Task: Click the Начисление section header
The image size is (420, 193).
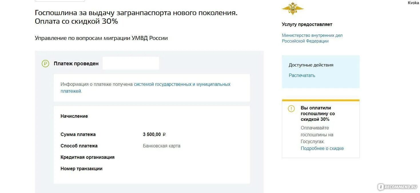Action: (74, 116)
